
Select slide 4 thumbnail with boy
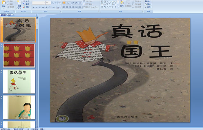19,107
